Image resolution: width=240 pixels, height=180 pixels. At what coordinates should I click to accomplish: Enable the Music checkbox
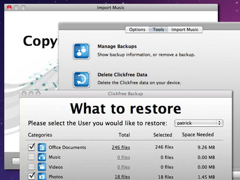[31, 157]
